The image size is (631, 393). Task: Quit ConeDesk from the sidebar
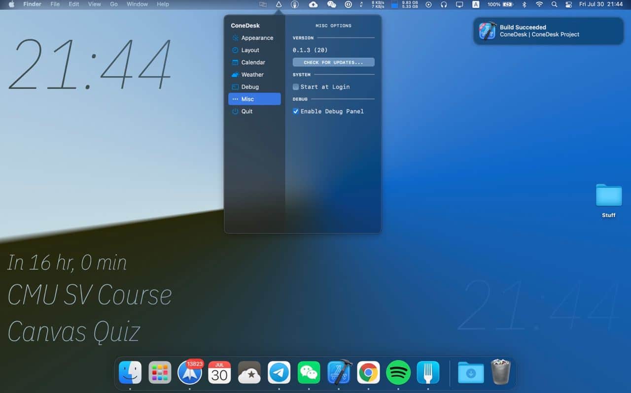click(254, 111)
